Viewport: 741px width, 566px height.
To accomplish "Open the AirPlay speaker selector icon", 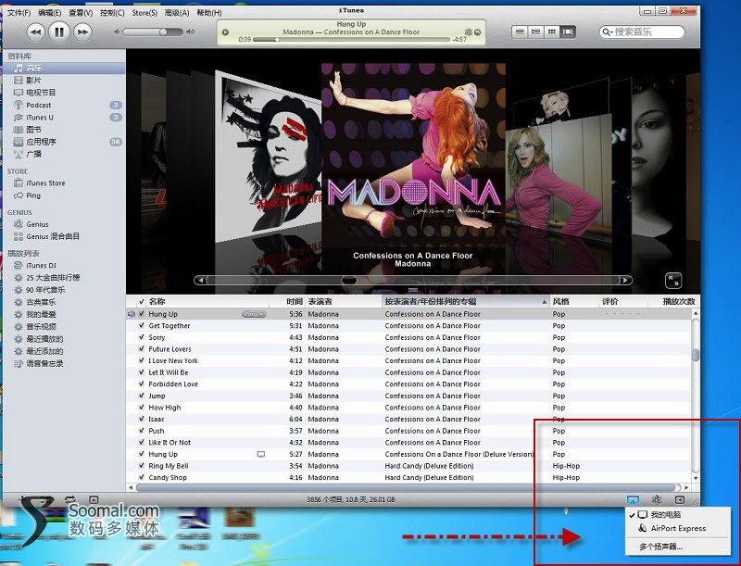I will click(633, 500).
